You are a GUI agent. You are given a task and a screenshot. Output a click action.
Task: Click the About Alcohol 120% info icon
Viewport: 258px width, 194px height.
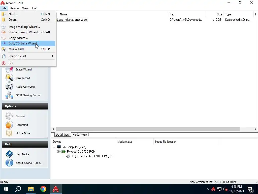pos(9,163)
